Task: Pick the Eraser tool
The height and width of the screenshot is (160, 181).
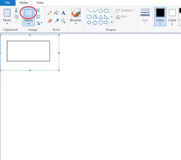Action: (x=50, y=21)
